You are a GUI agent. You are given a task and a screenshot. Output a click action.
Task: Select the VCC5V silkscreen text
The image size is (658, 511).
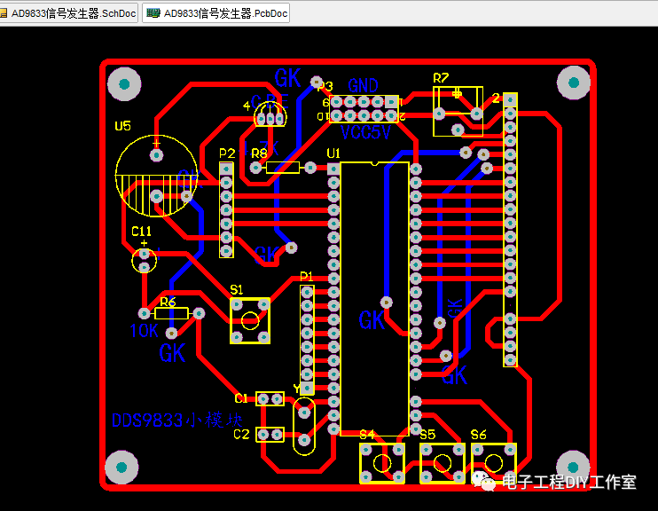(365, 133)
